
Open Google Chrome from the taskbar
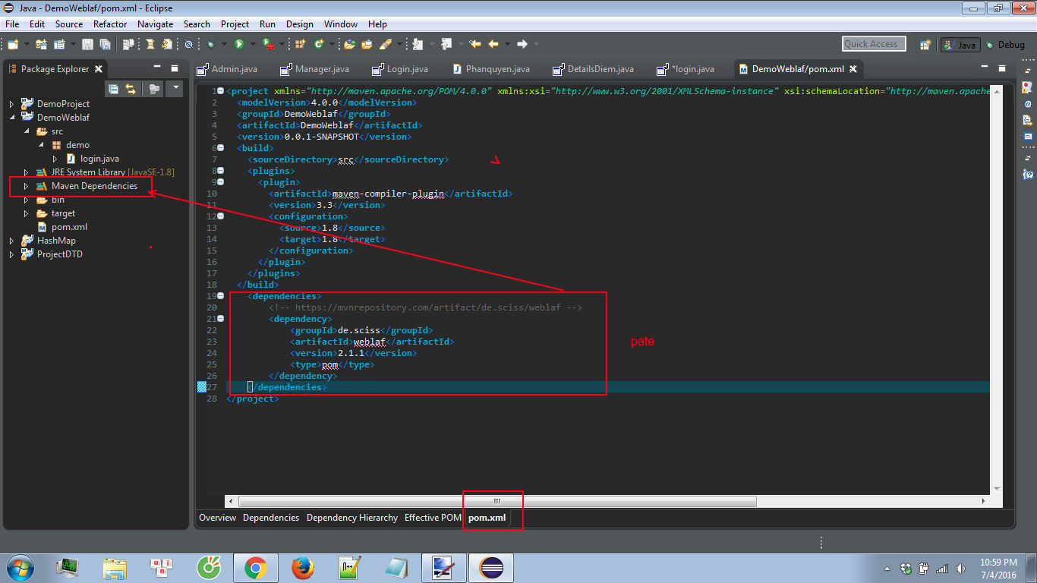(x=255, y=568)
